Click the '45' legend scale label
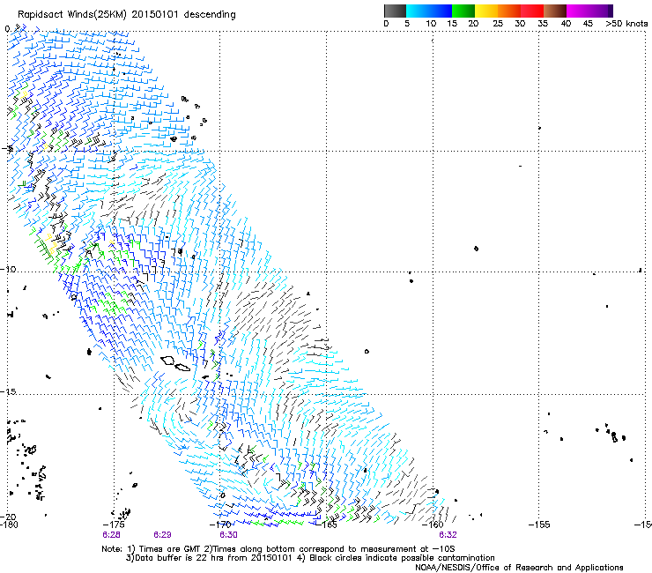Viewport: 652px width, 573px height. [x=588, y=24]
